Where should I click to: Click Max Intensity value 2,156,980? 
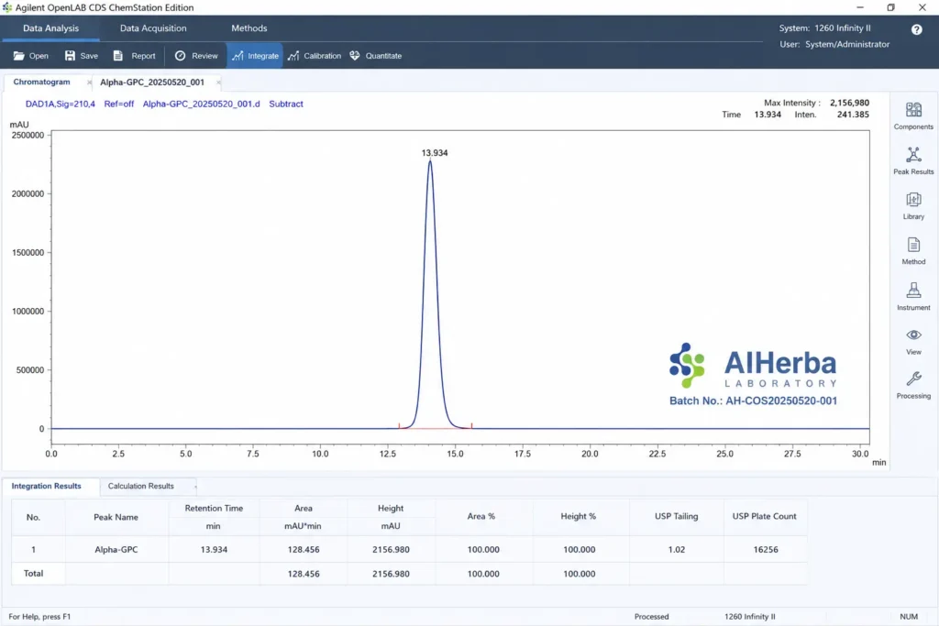click(849, 103)
